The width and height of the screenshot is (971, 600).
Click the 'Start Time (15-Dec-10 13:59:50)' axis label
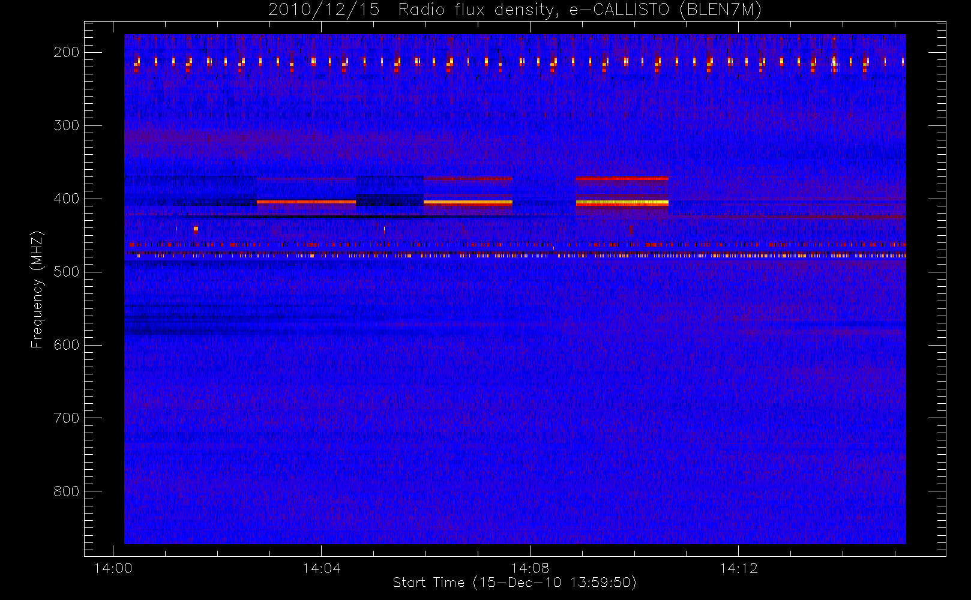pyautogui.click(x=514, y=583)
